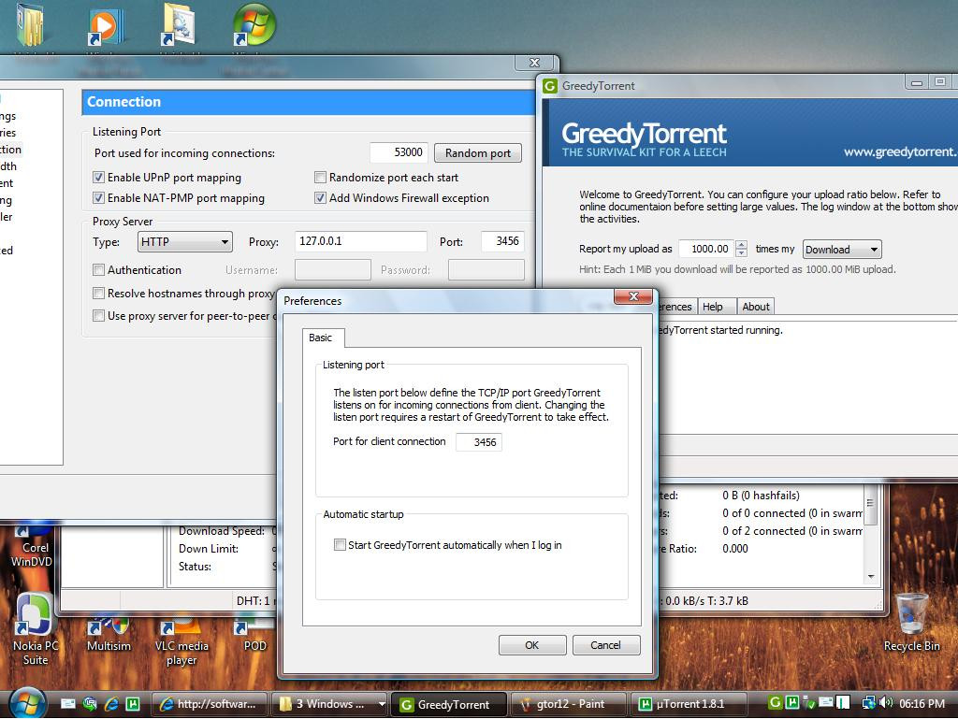Click the uTorrent system tray icon
This screenshot has width=958, height=719.
coord(791,702)
